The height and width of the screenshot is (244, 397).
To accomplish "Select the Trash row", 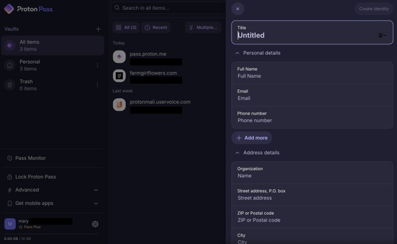I will (53, 85).
